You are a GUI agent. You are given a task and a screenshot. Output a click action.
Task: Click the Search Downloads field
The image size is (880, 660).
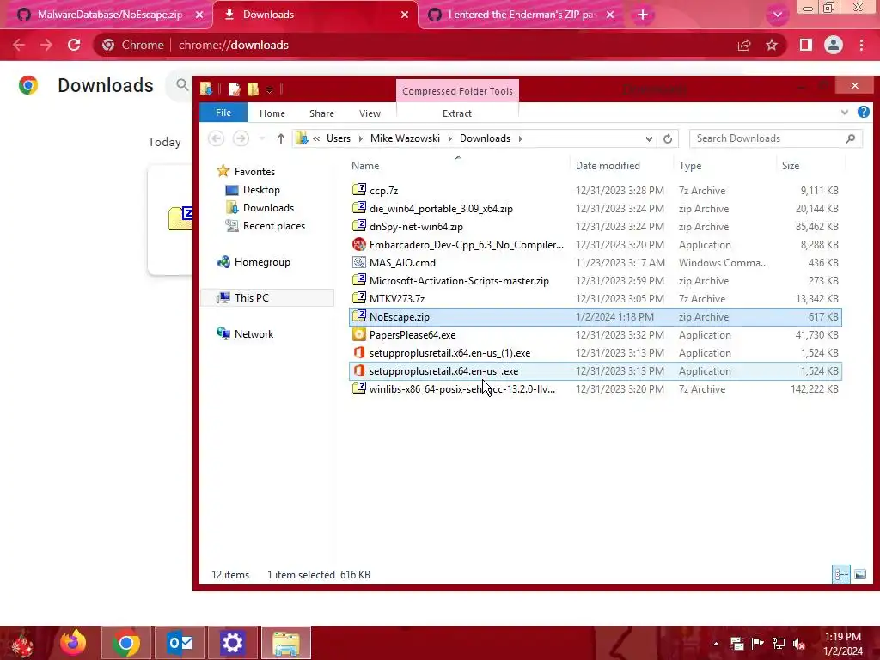[x=776, y=138]
